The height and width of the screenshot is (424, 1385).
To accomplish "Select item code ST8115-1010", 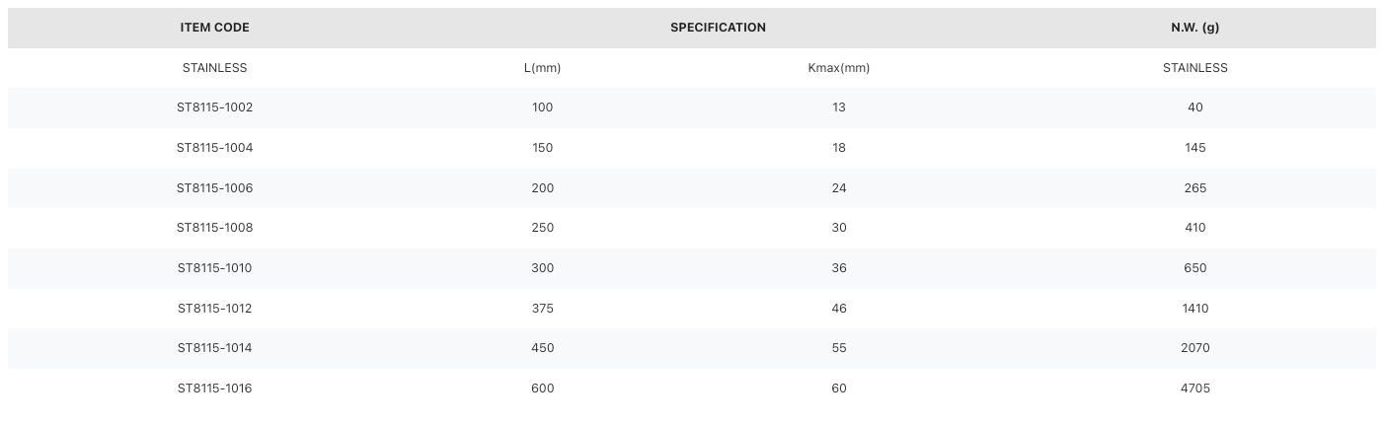I will [x=214, y=268].
